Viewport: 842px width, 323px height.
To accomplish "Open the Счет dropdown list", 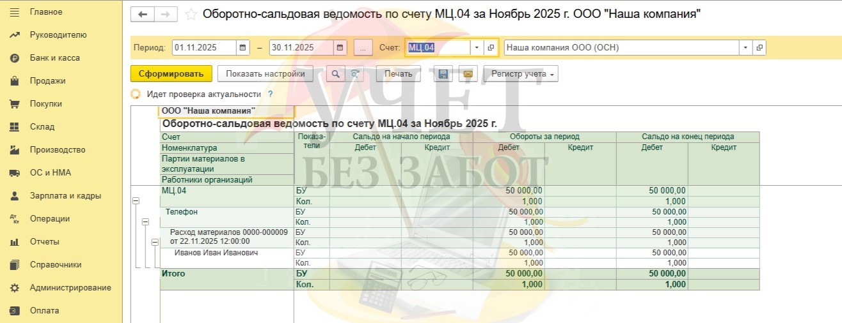I will pos(477,48).
